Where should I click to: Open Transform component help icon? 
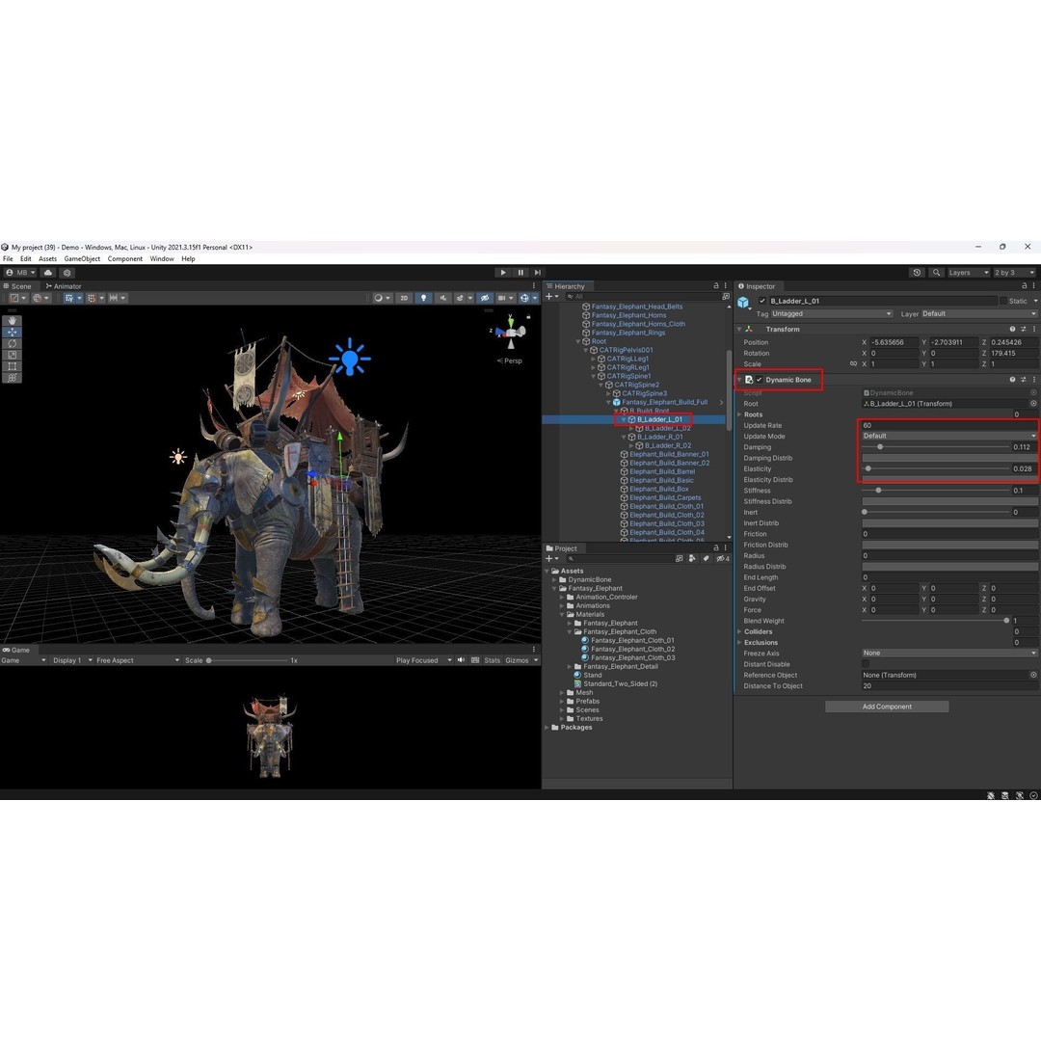(x=1012, y=329)
